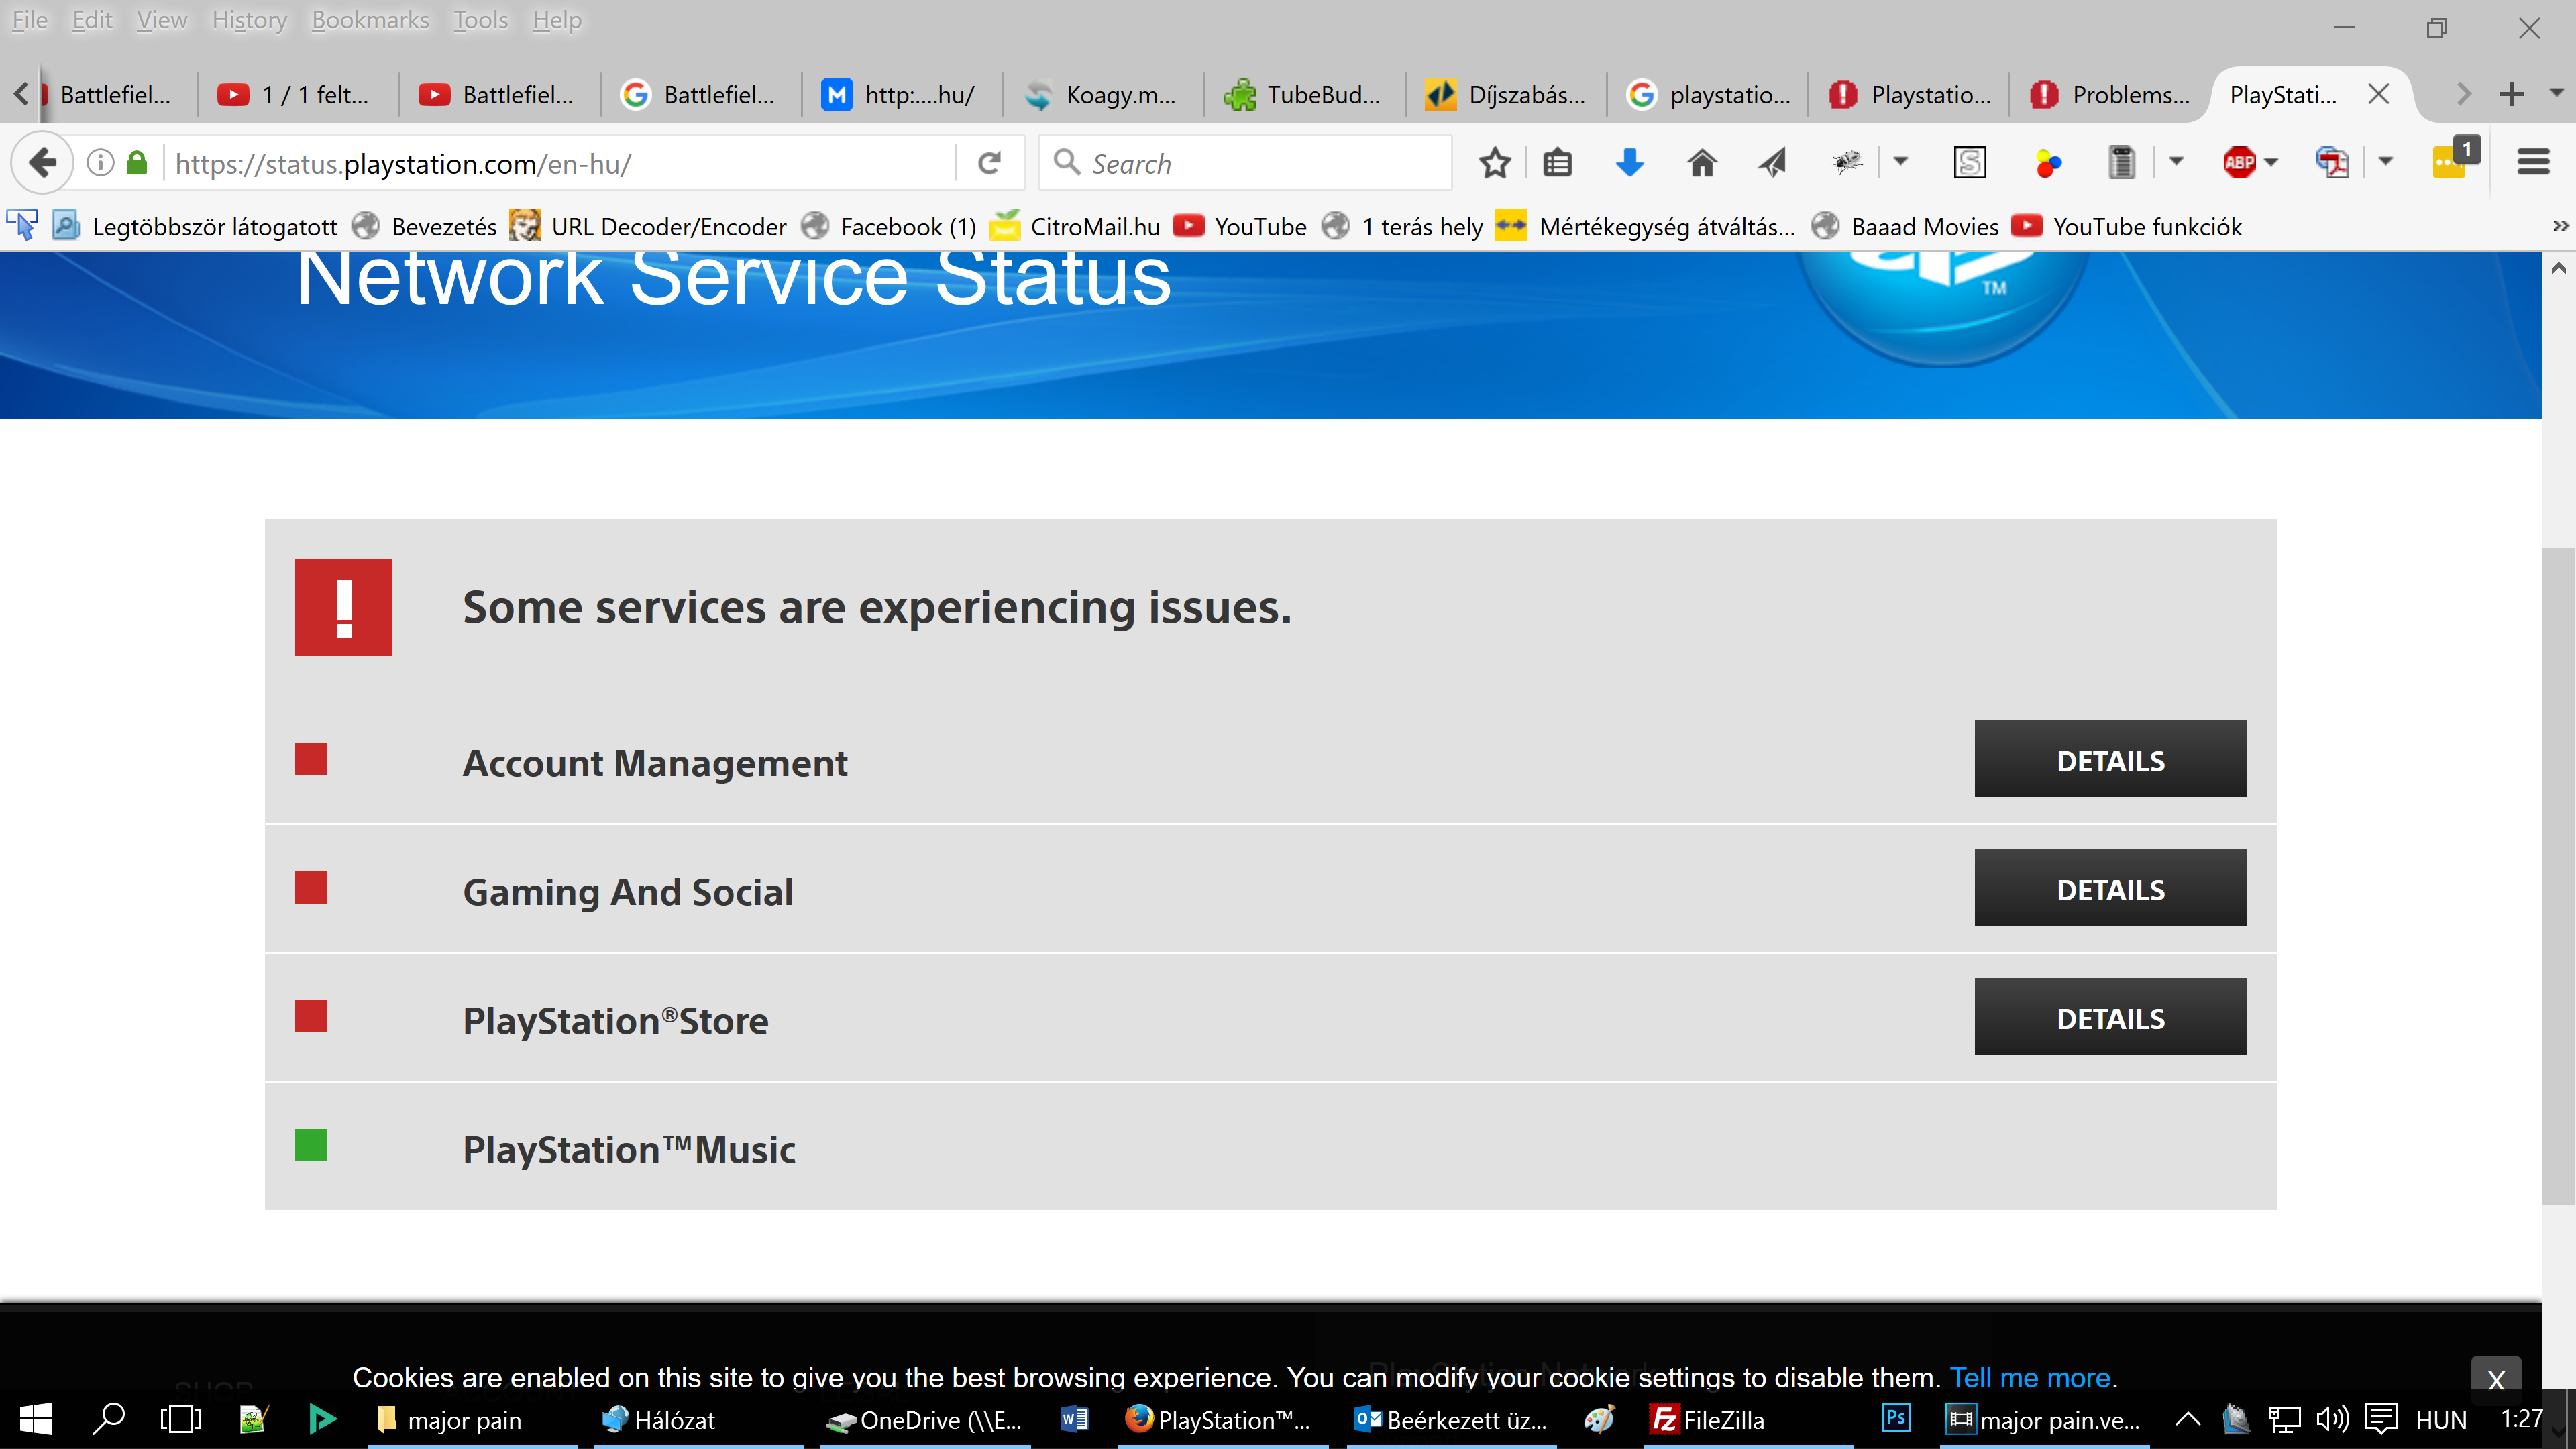Open a new tab with plus icon
2576x1449 pixels.
pyautogui.click(x=2511, y=95)
